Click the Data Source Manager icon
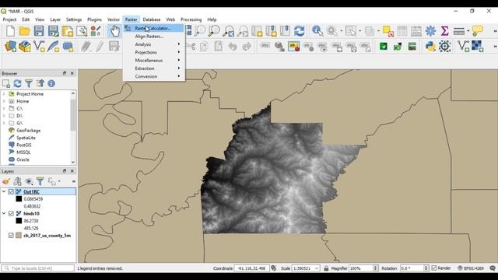Viewport: 498px width, 280px height. click(10, 47)
